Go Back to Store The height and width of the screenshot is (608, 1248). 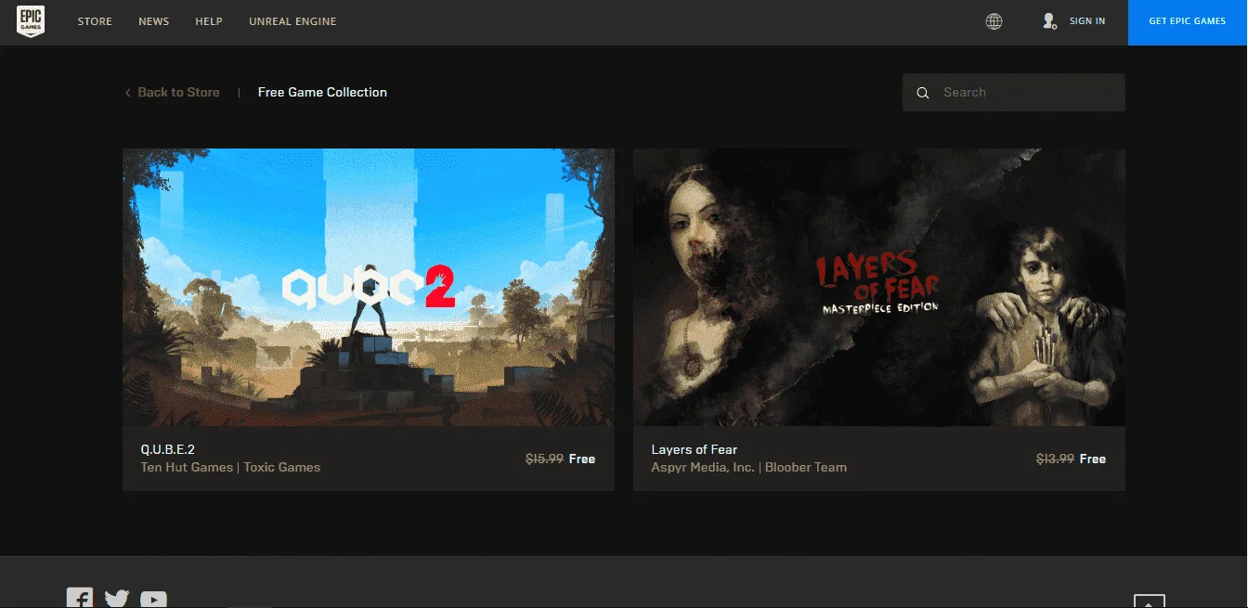(x=178, y=92)
